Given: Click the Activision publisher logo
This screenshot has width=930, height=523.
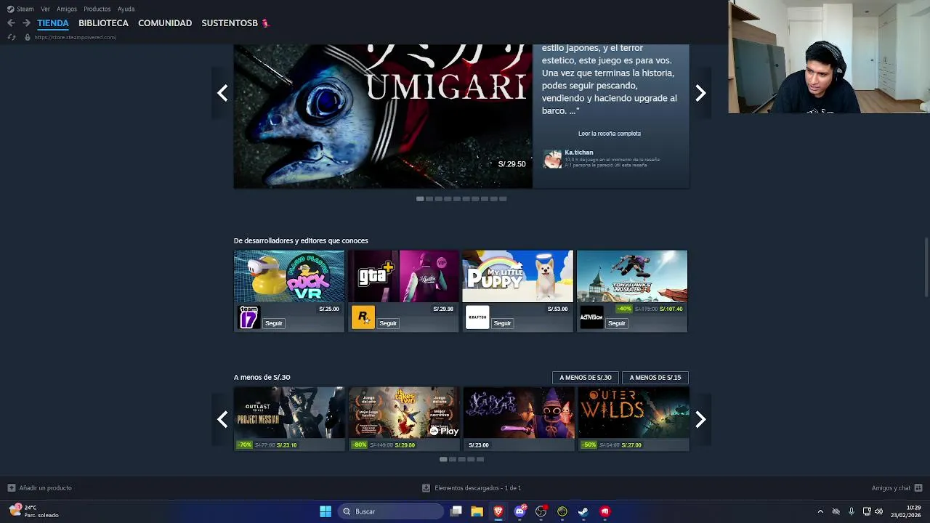Looking at the screenshot, I should tap(591, 317).
